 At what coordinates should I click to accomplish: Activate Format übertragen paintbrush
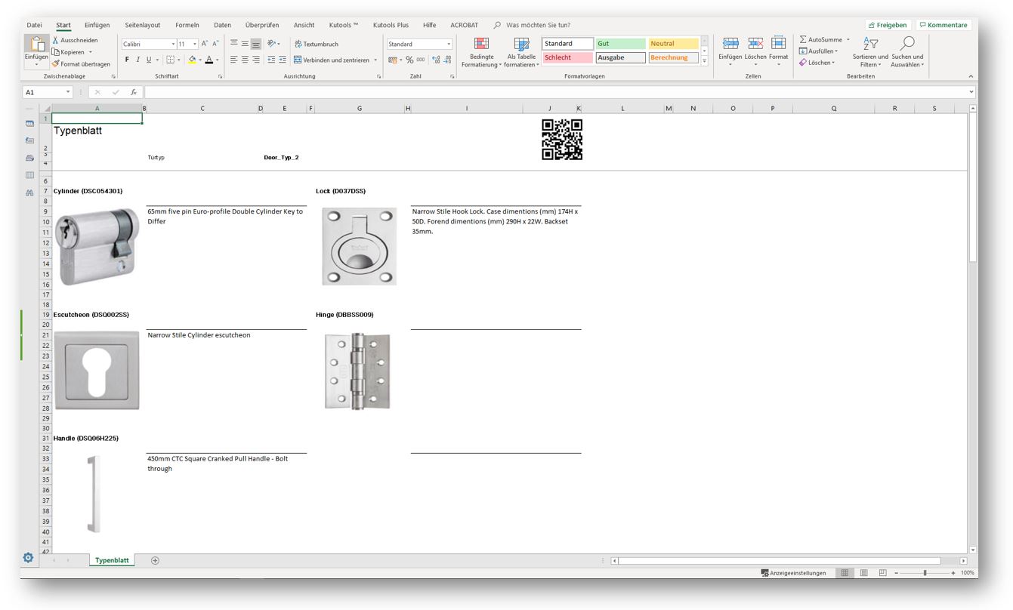coord(80,64)
